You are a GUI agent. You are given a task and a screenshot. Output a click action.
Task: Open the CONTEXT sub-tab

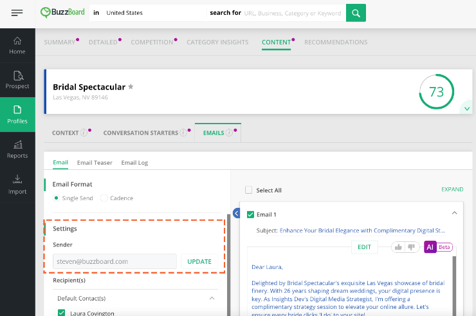(65, 133)
